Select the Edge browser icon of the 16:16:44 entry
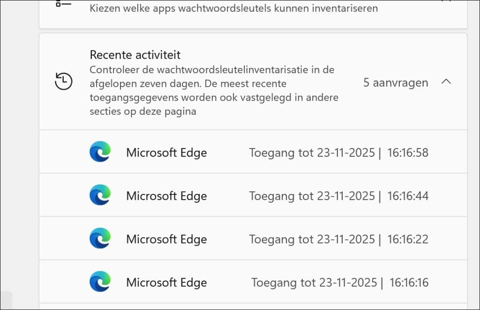 point(98,195)
